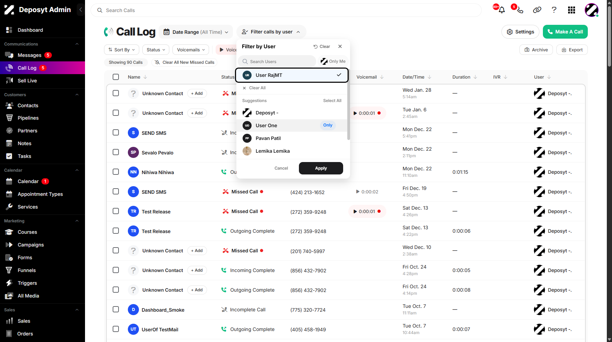Sort the IVR column arrow
612x342 pixels.
pos(506,77)
